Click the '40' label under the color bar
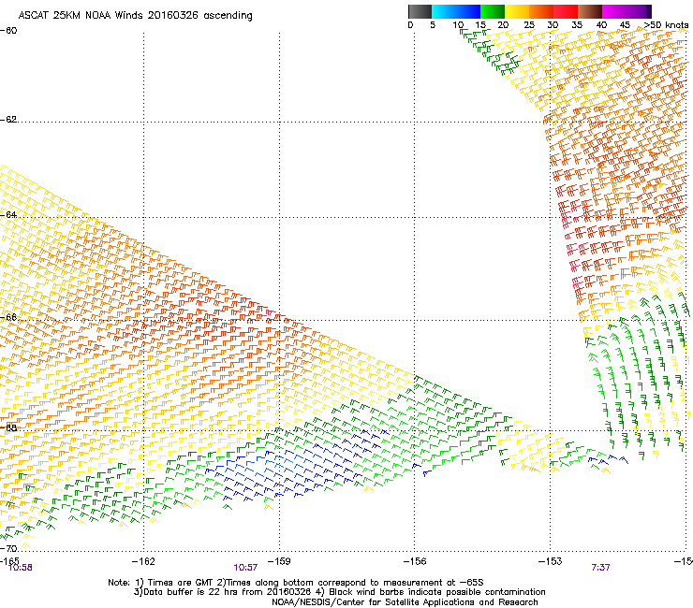 click(x=601, y=24)
